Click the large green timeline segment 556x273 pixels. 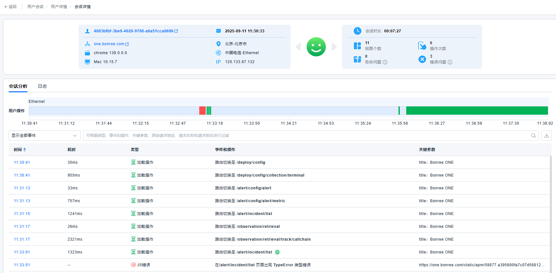[477, 111]
